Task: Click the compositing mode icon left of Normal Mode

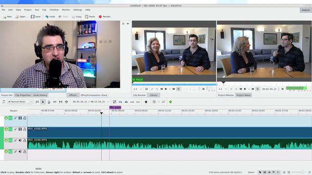Action: tap(4, 102)
